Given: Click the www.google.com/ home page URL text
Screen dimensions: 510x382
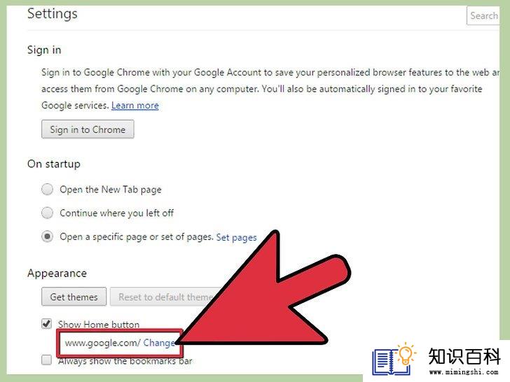Looking at the screenshot, I should [x=102, y=343].
